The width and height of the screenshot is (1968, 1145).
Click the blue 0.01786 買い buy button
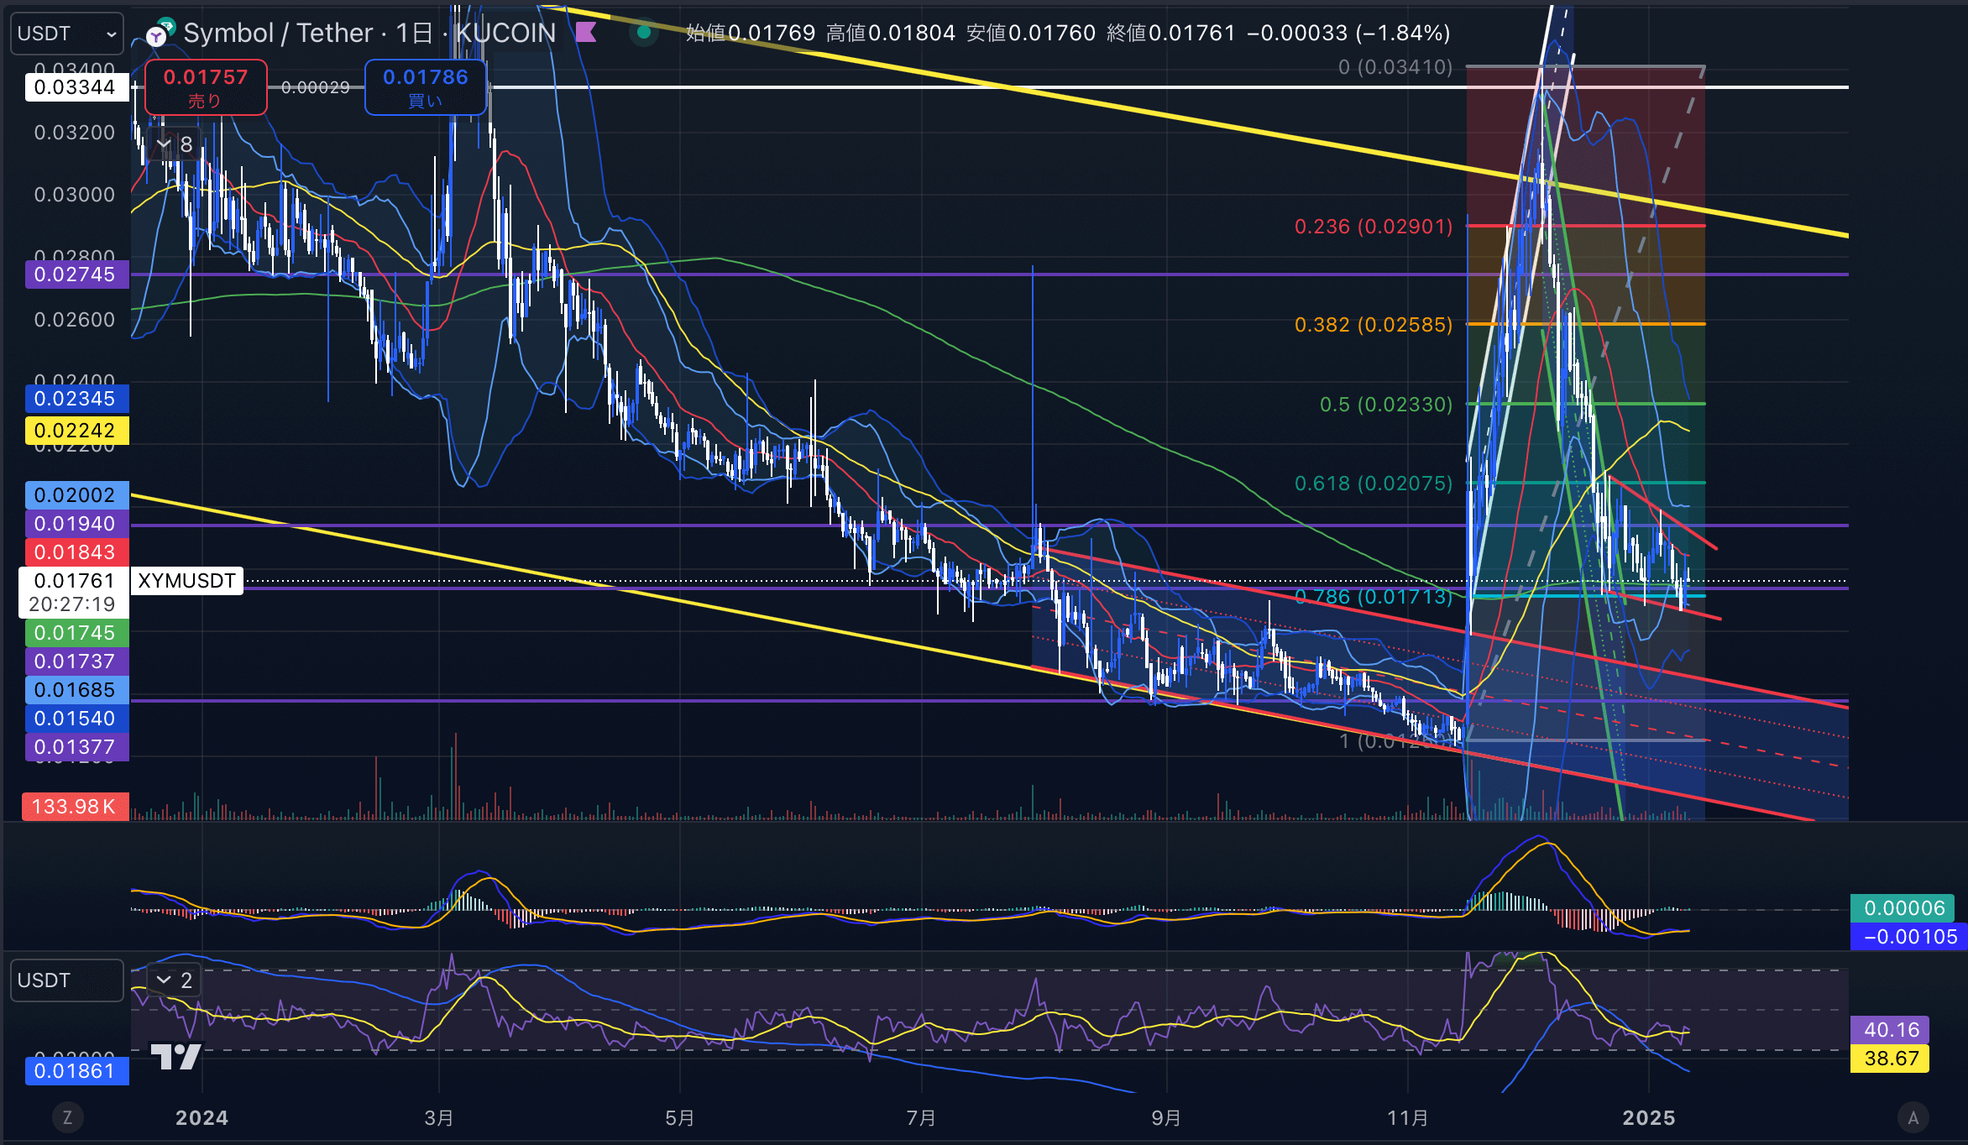pos(426,87)
